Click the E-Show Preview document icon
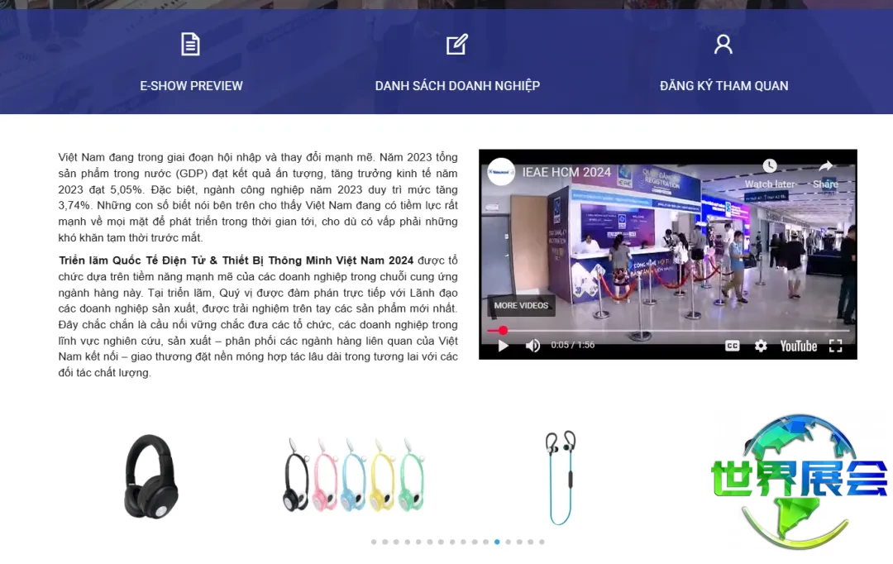The width and height of the screenshot is (893, 564). (191, 45)
